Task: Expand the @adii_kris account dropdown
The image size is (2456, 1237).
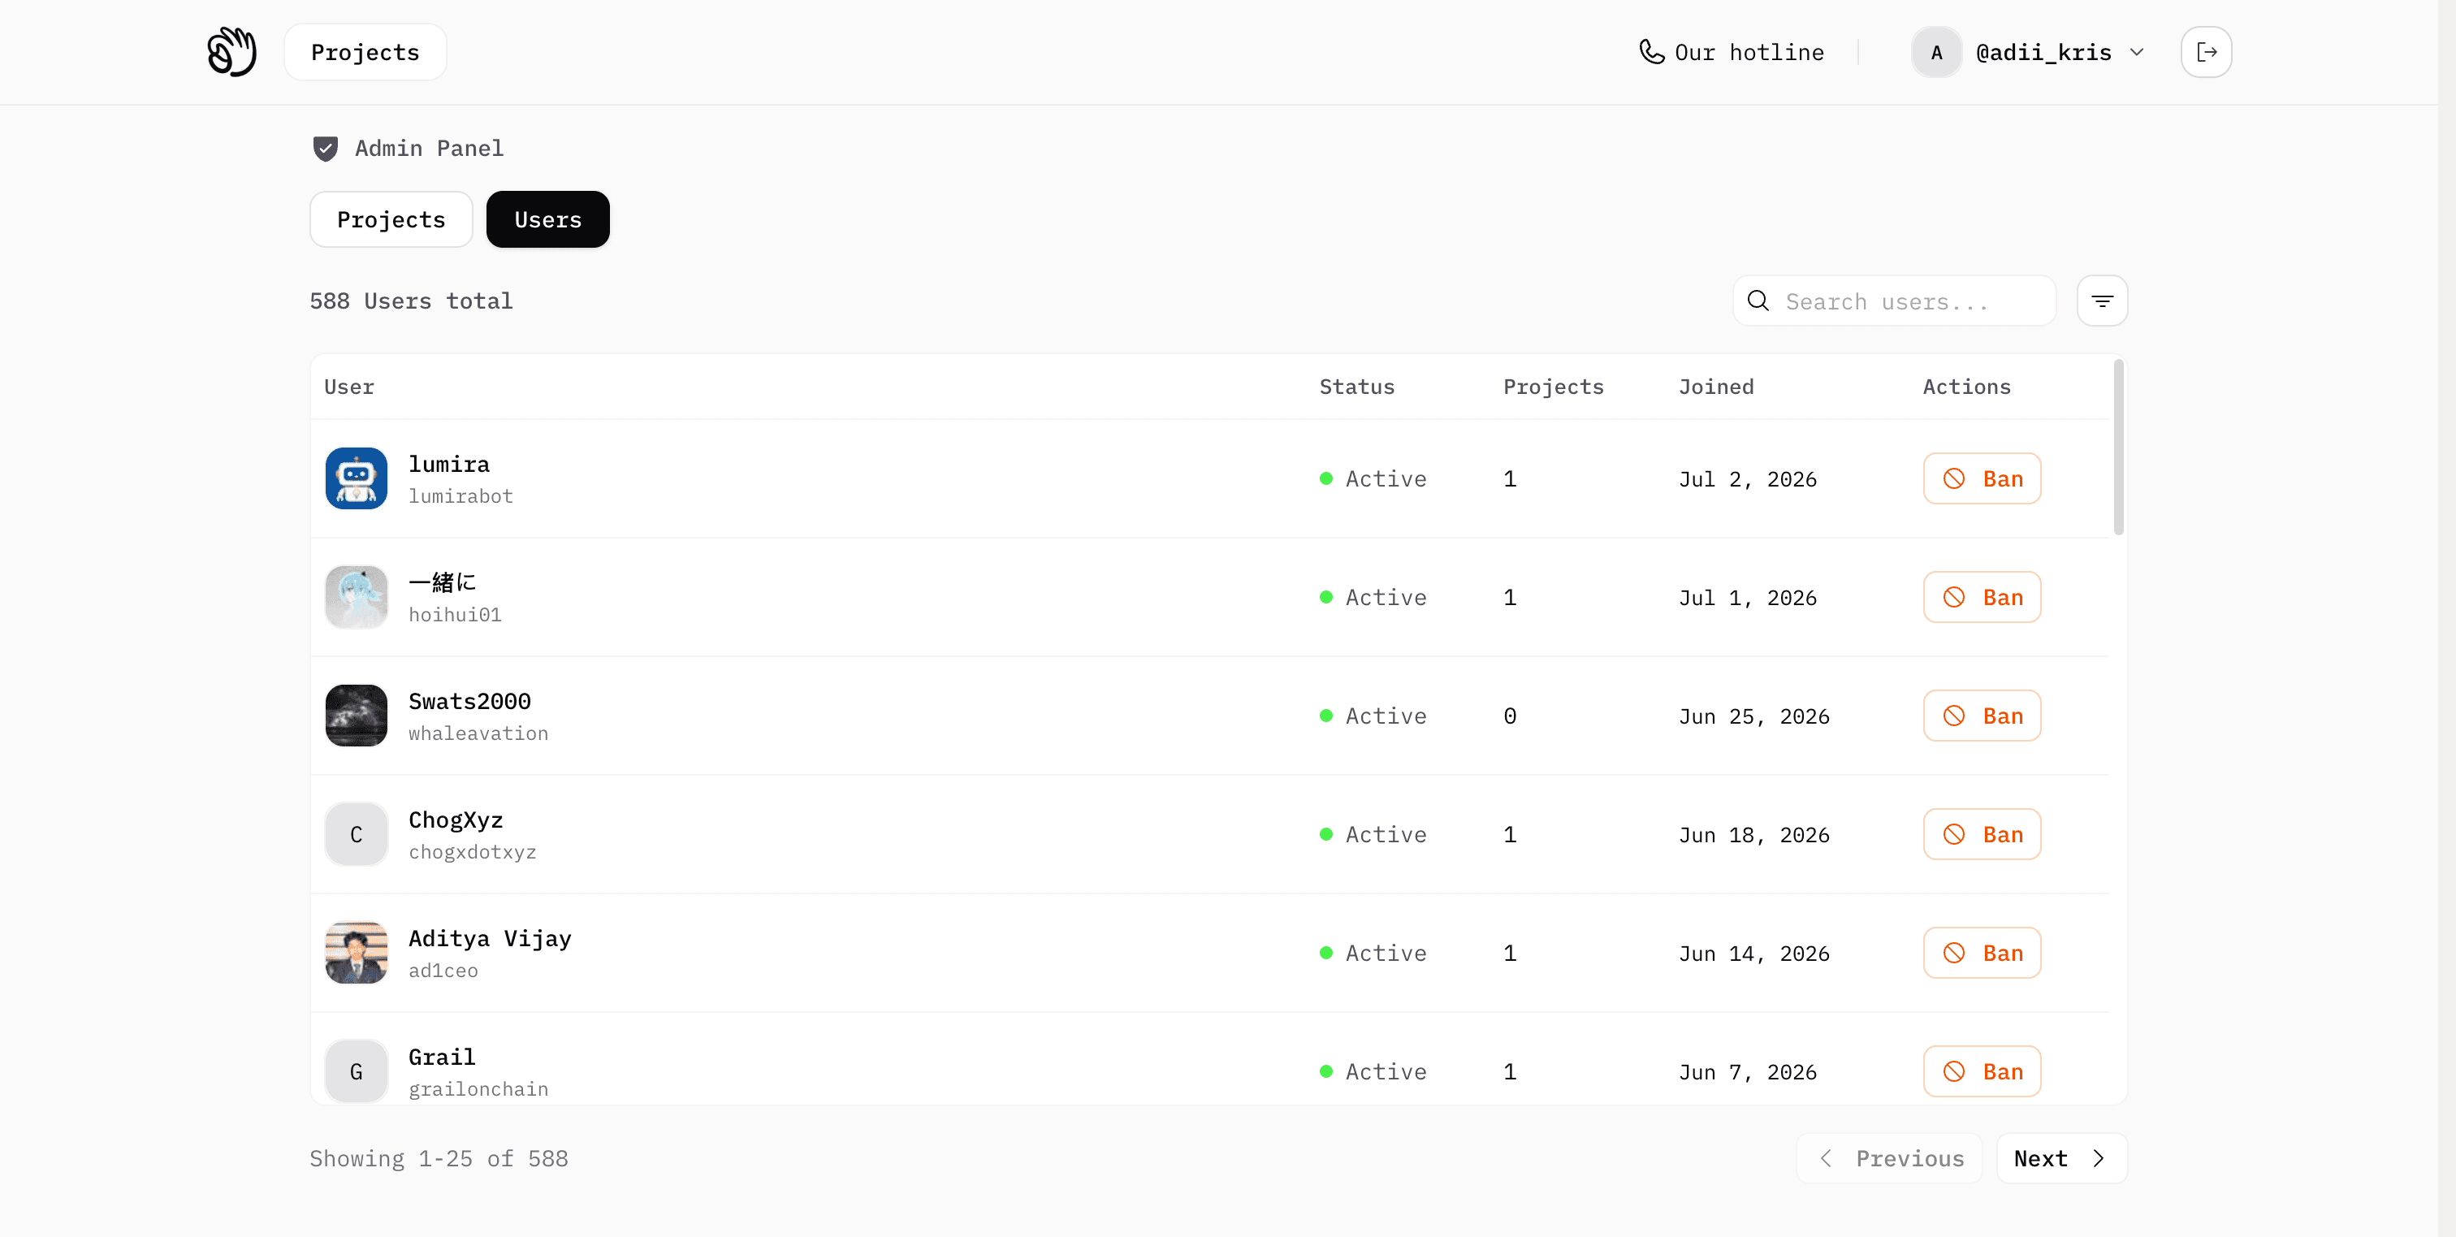Action: point(2137,53)
